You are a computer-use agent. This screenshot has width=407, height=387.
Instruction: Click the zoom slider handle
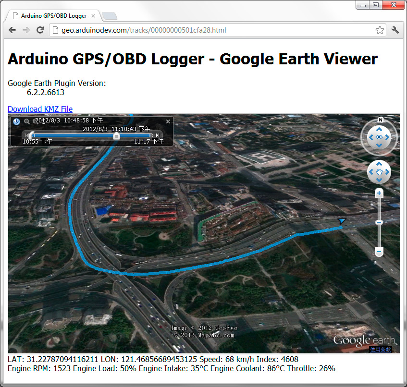(379, 222)
